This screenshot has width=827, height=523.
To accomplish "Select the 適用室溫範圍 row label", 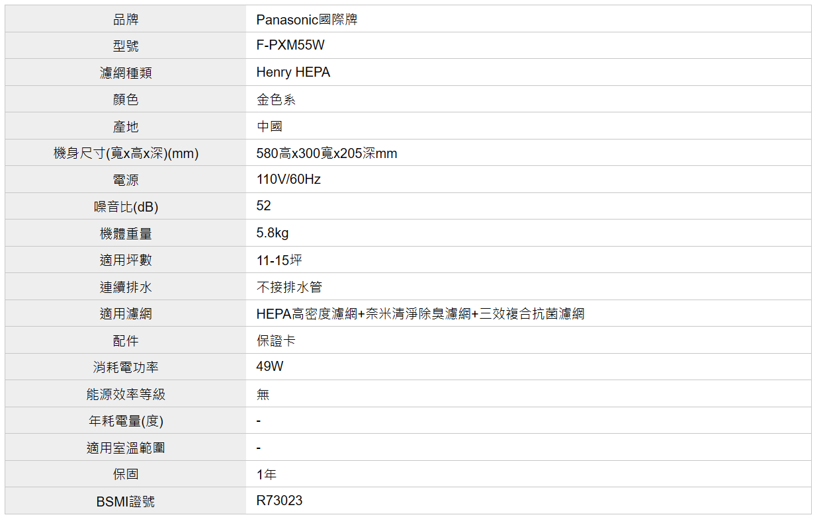I will click(126, 448).
